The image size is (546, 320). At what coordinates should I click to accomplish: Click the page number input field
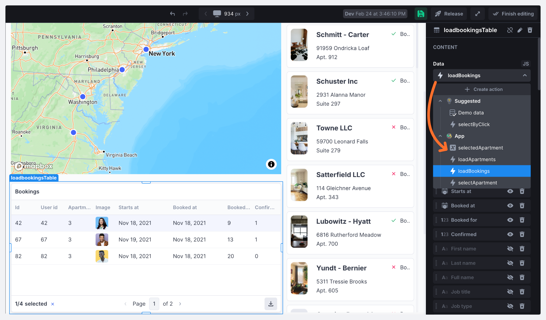click(x=154, y=304)
